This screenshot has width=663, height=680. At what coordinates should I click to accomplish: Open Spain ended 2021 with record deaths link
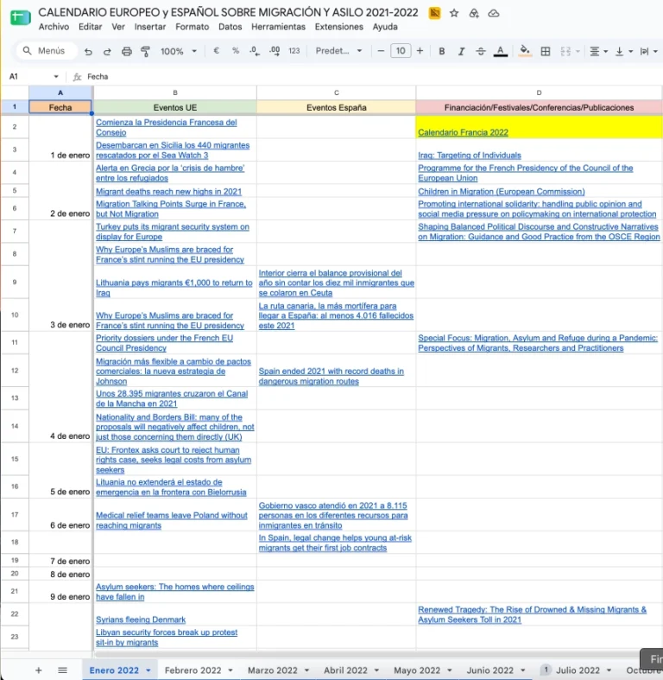[x=331, y=376]
